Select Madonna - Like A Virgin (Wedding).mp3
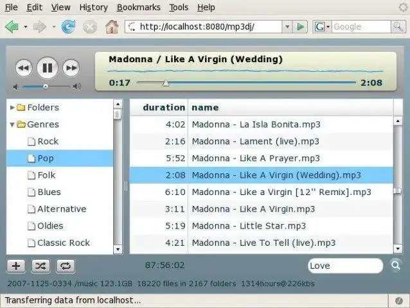Screen dimensions: 410x308 point(262,175)
